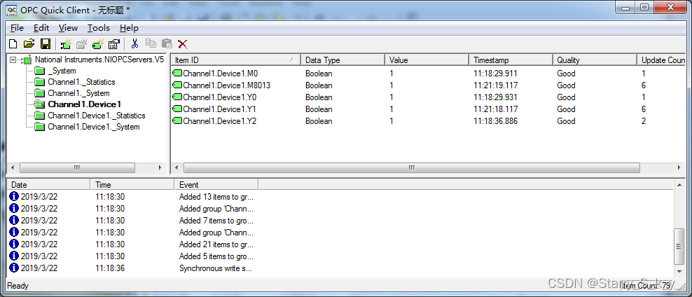Click the event log scroll down arrow

[679, 271]
